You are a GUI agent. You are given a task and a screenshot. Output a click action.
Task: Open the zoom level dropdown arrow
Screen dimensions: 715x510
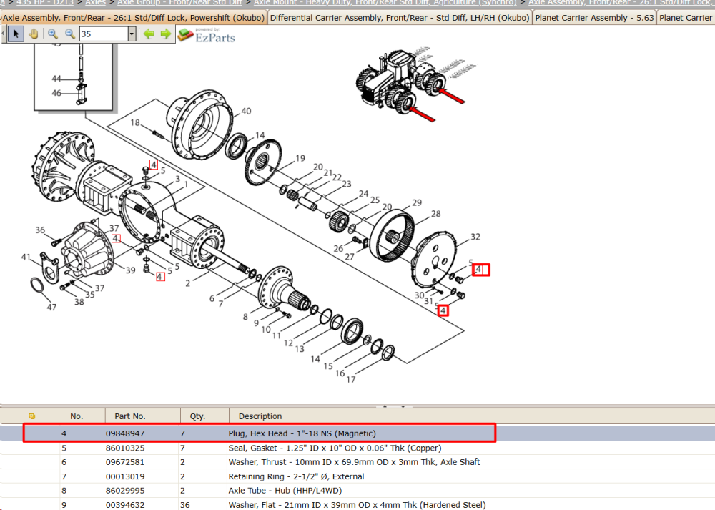click(132, 34)
